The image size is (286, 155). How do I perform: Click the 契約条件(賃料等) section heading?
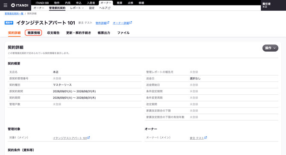coord(21,150)
